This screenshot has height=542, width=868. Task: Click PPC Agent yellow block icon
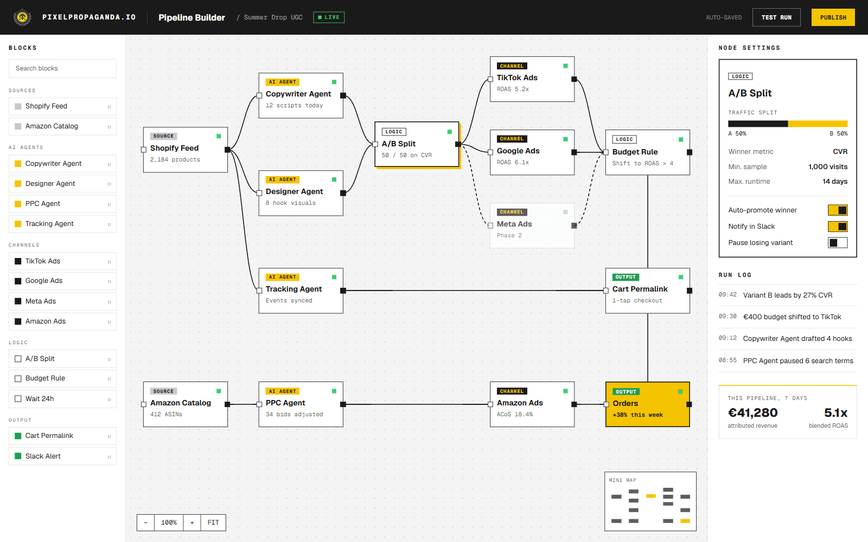coord(18,204)
